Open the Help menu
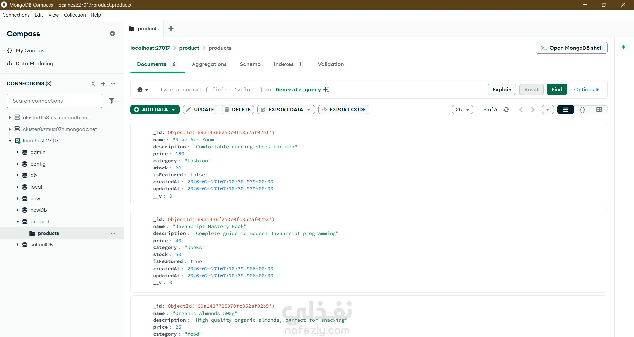 point(96,15)
